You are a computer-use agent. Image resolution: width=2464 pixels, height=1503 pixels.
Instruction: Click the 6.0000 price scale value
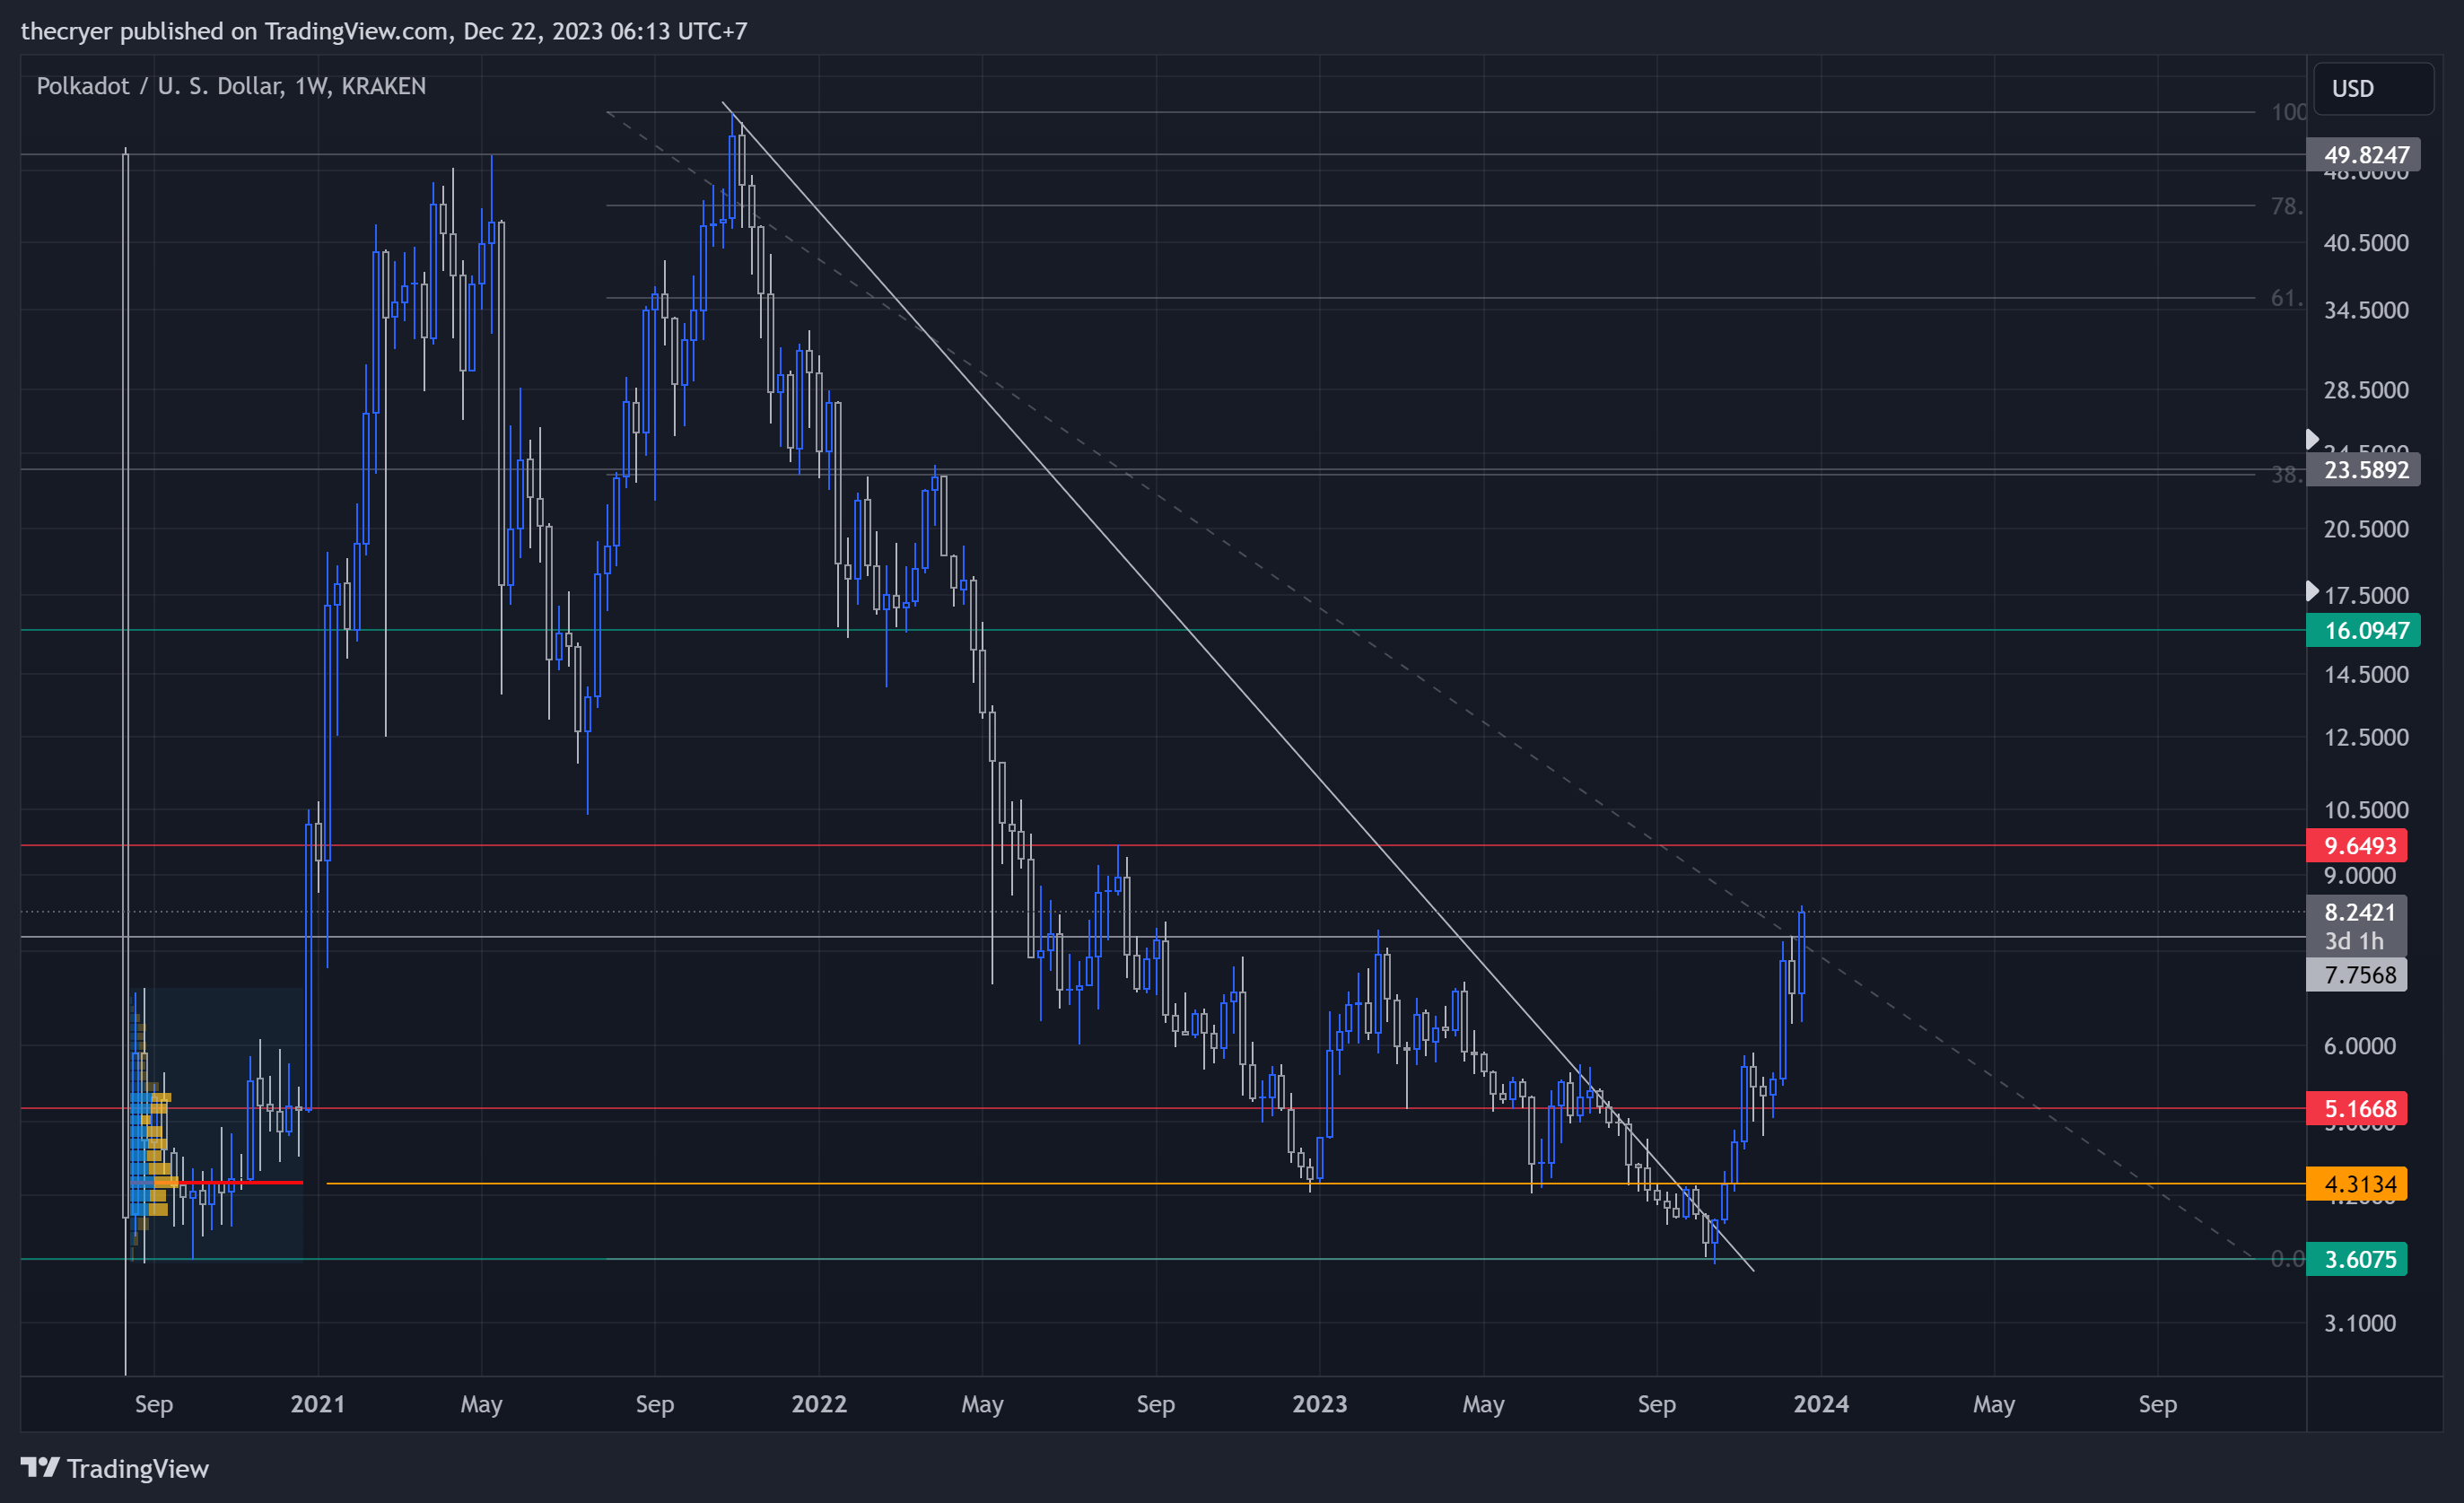click(2360, 1046)
